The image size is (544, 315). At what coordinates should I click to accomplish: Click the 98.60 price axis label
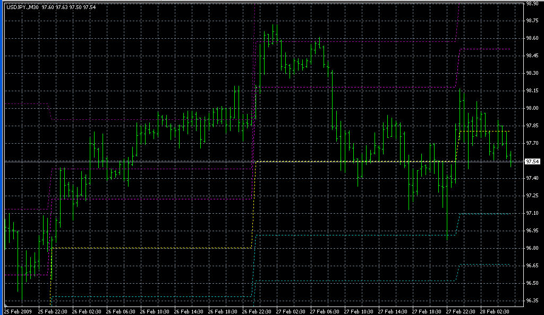pyautogui.click(x=531, y=38)
